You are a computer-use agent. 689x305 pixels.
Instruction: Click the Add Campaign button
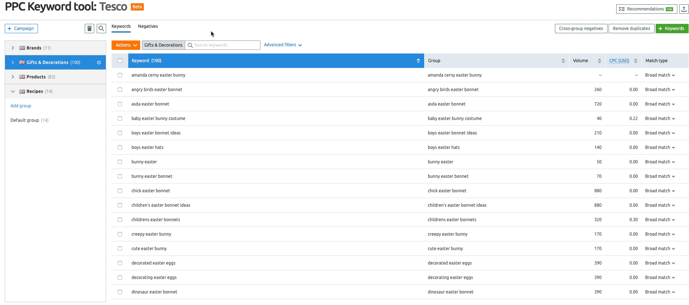point(21,29)
